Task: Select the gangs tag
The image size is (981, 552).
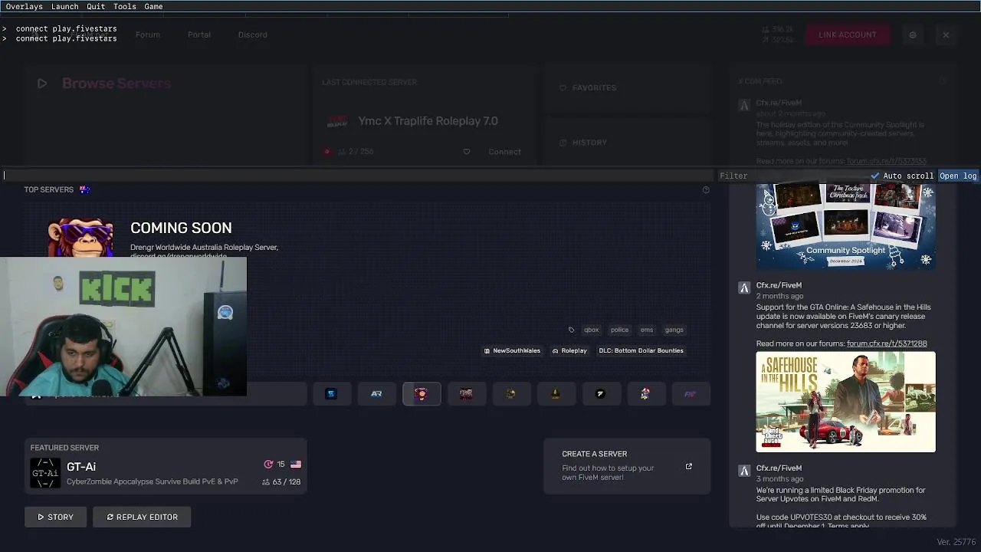Action: click(674, 330)
